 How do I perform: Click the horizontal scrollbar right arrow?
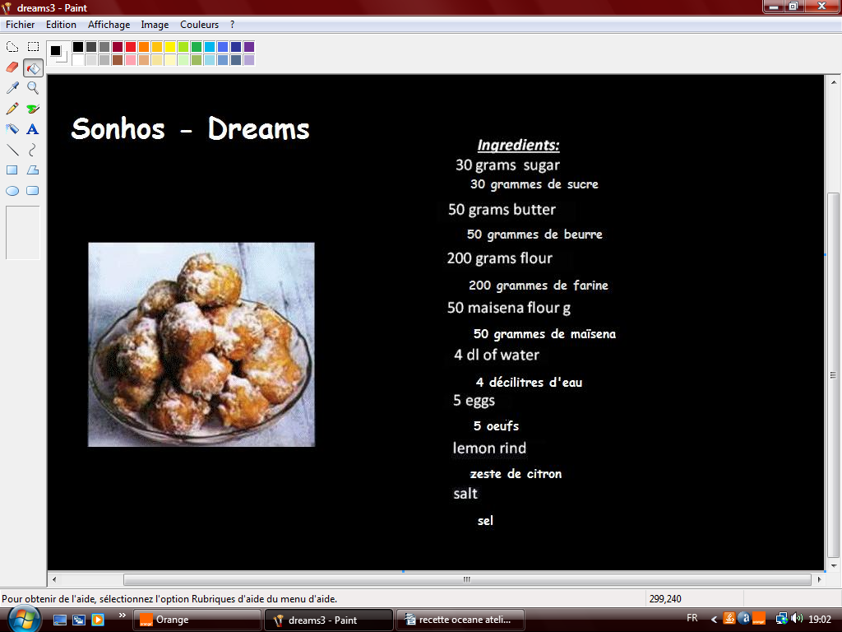coord(819,579)
